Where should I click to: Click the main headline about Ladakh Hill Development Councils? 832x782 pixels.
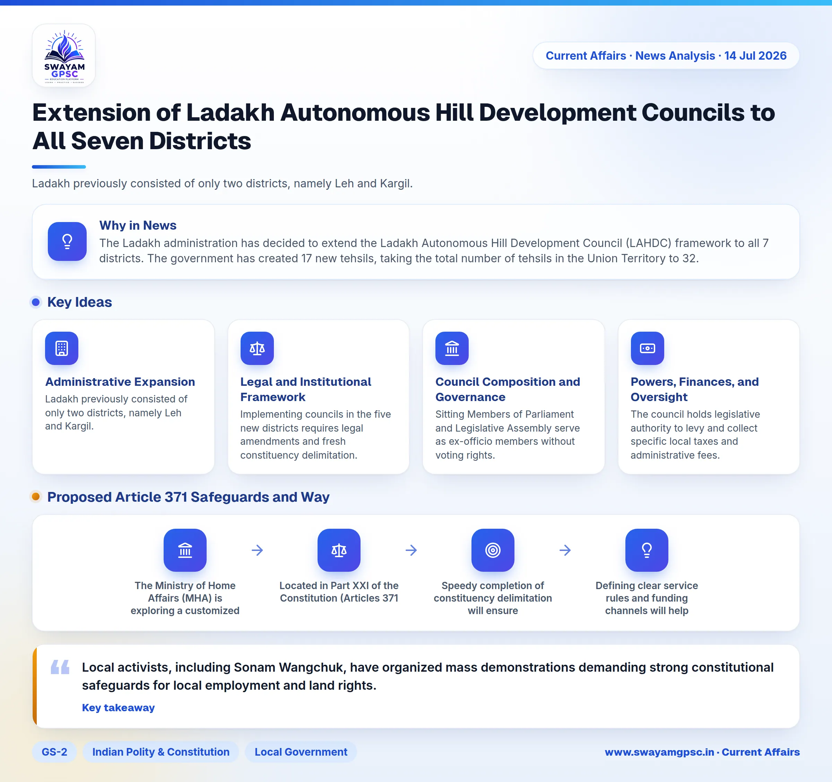[x=404, y=127]
